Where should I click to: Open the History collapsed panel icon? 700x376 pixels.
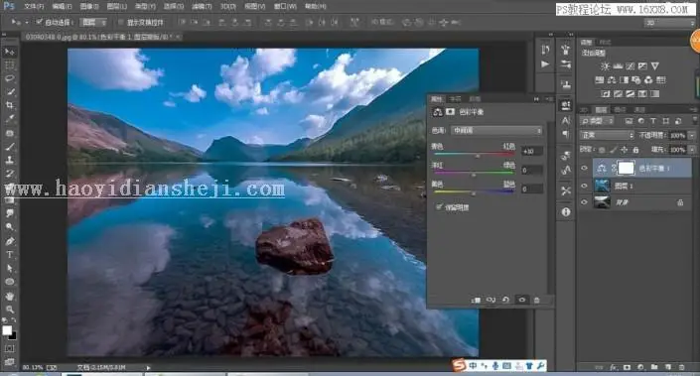coord(545,50)
